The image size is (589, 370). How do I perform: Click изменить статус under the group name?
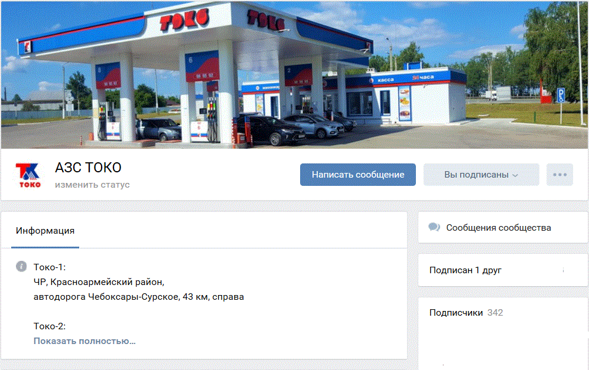click(92, 185)
